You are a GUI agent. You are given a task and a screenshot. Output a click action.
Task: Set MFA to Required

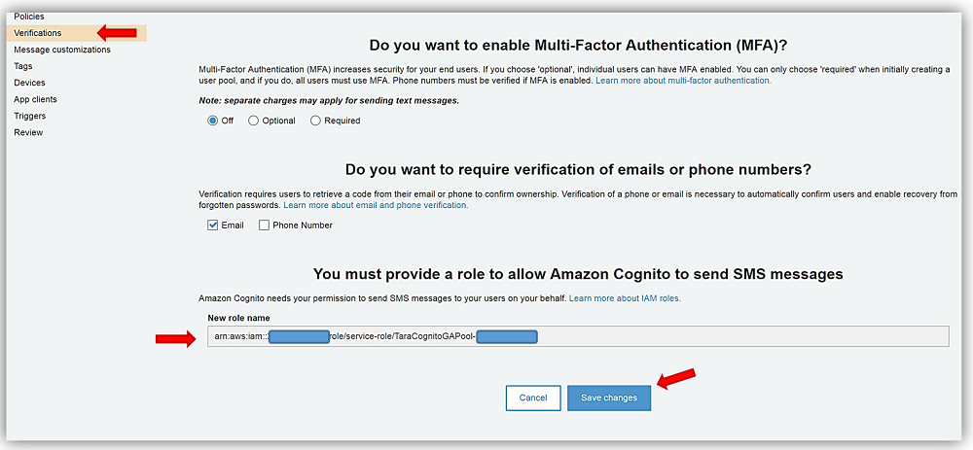tap(315, 121)
